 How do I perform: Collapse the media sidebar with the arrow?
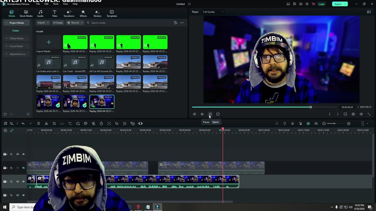(x=28, y=114)
